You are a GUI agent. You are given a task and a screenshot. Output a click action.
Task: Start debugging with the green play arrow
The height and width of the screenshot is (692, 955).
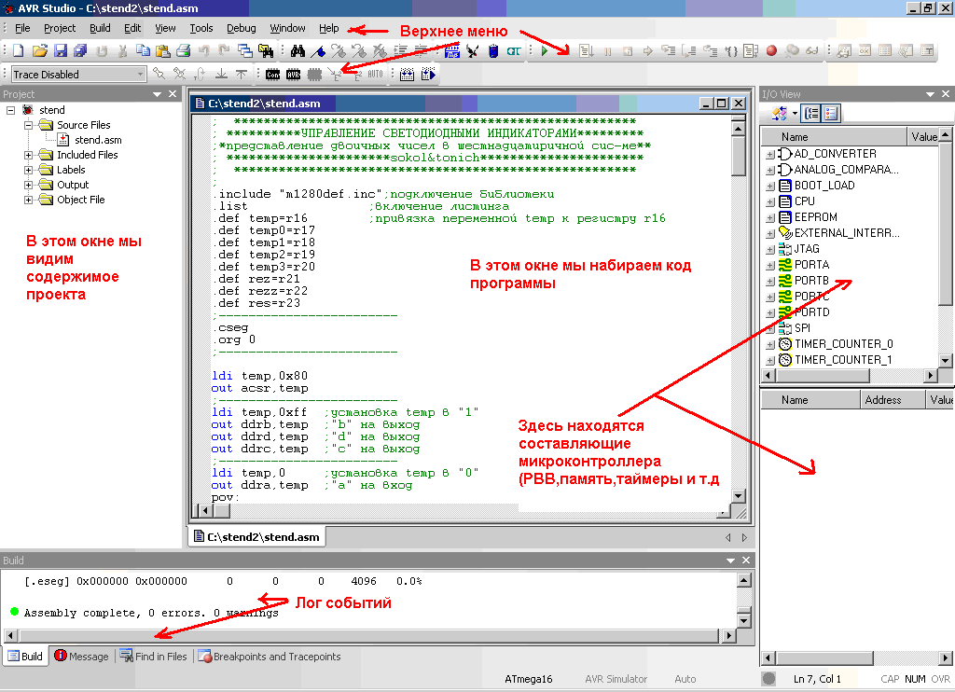point(545,51)
